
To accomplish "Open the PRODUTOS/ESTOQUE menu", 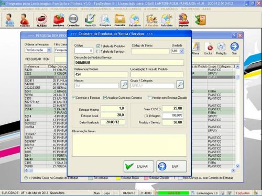I will pyautogui.click(x=64, y=9).
